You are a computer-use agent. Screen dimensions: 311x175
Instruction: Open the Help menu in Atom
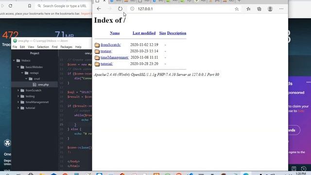[78, 47]
